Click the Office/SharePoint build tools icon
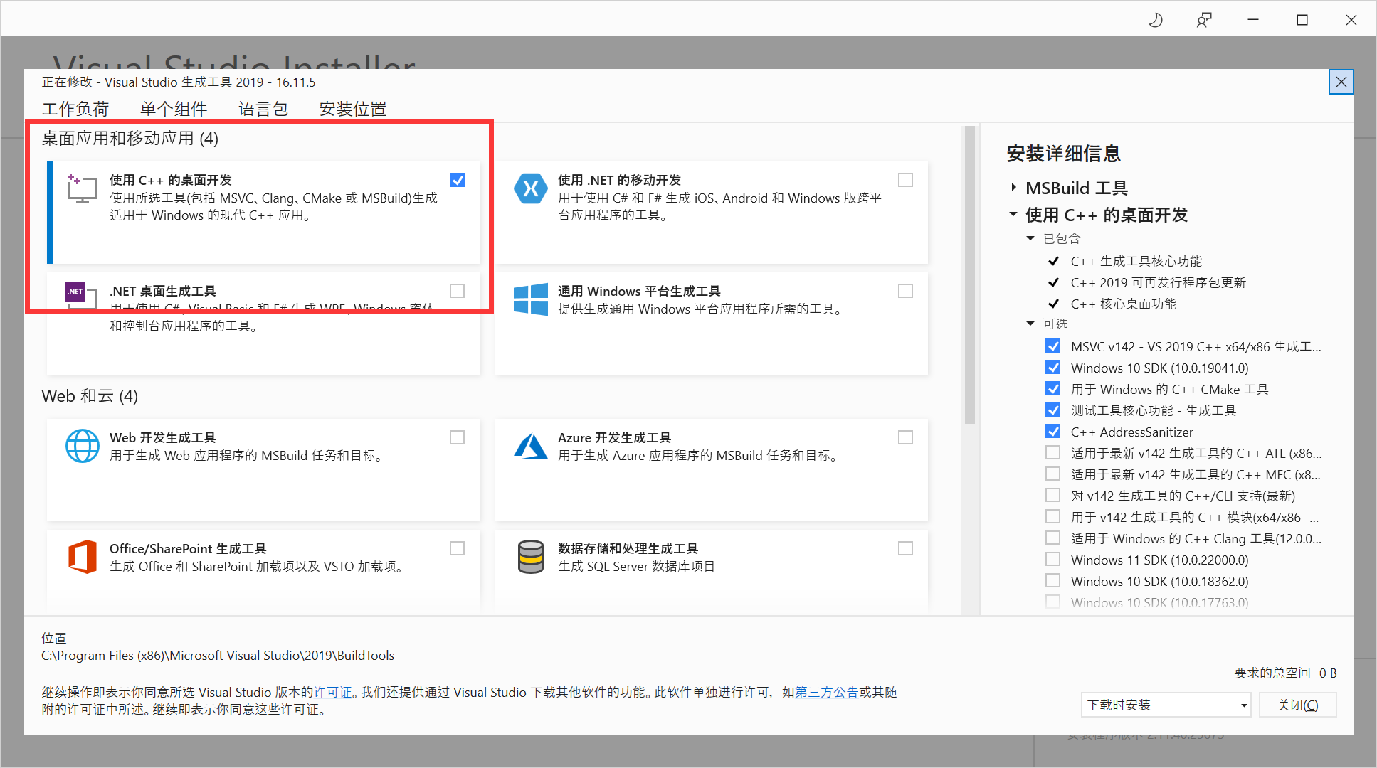Viewport: 1377px width, 768px height. [83, 556]
